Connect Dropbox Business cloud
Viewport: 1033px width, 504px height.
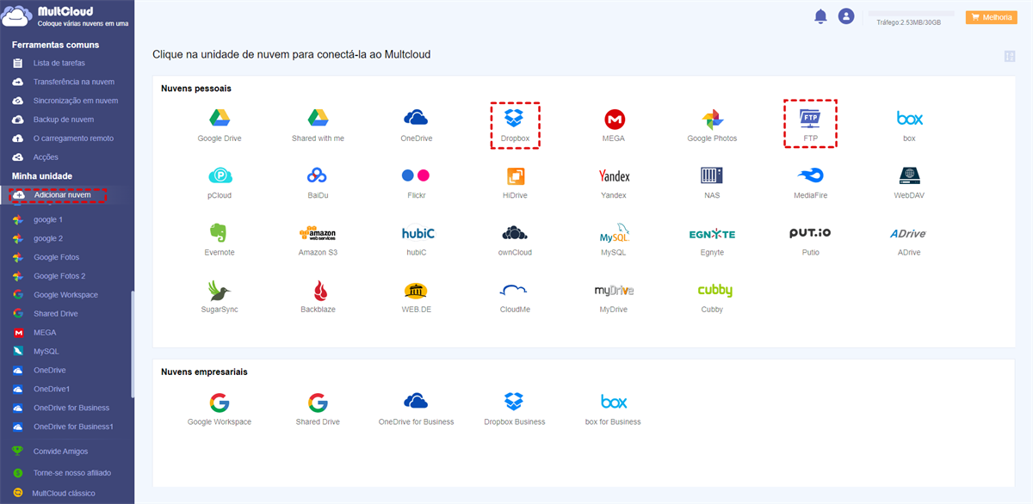click(515, 409)
